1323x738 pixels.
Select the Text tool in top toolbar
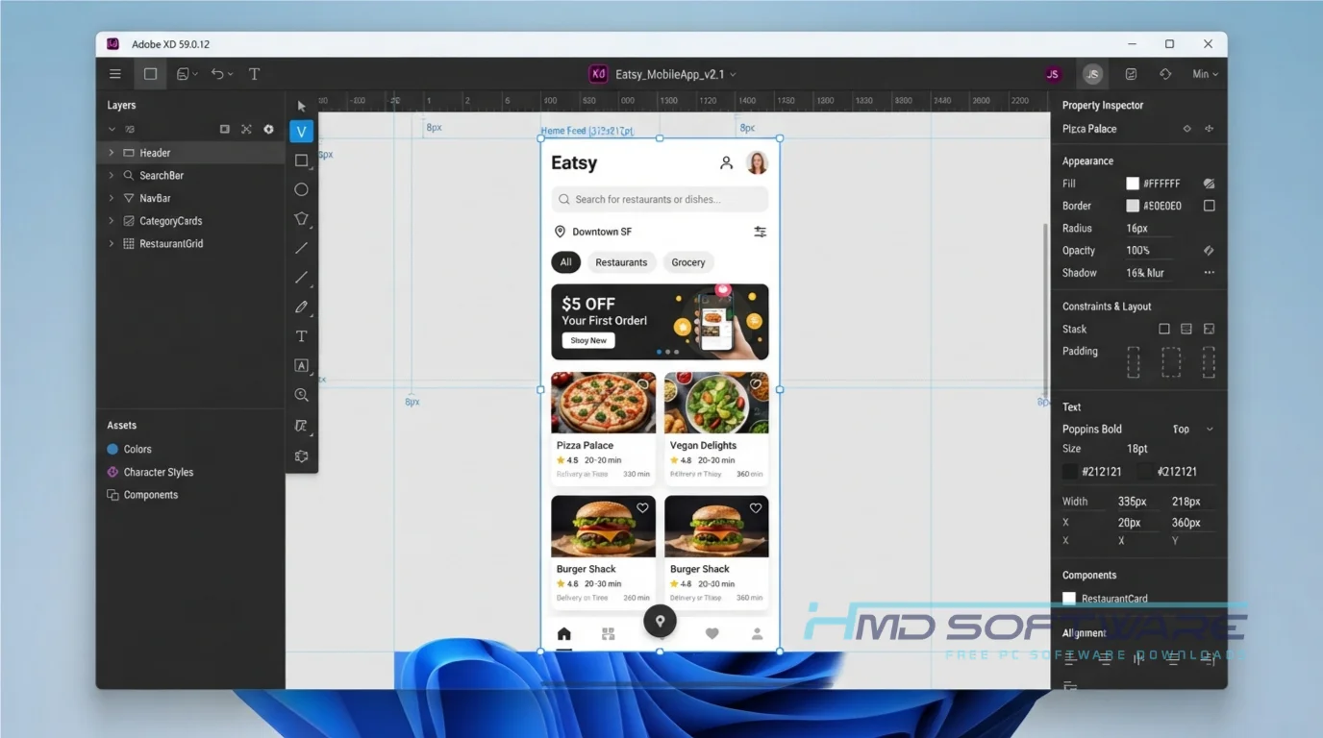coord(254,74)
